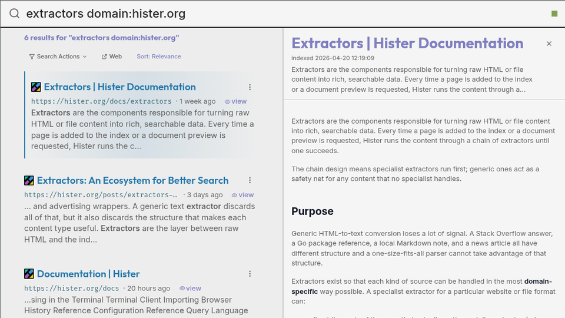Click view for the hister.org/docs result
This screenshot has height=318, width=565.
pos(190,289)
